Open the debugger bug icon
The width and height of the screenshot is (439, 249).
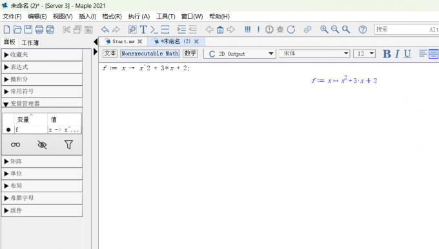coord(280,30)
